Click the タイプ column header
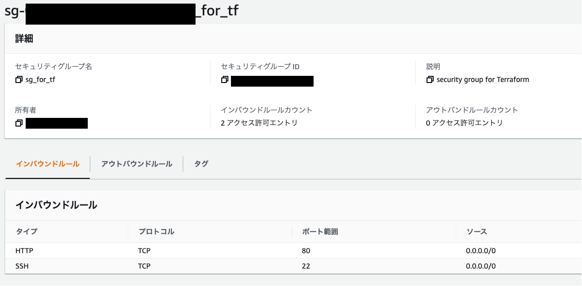 pos(27,232)
